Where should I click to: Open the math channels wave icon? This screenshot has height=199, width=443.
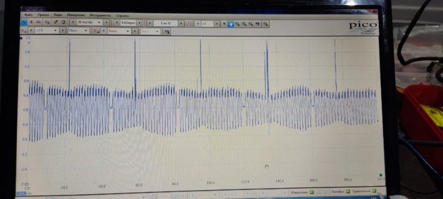167,31
